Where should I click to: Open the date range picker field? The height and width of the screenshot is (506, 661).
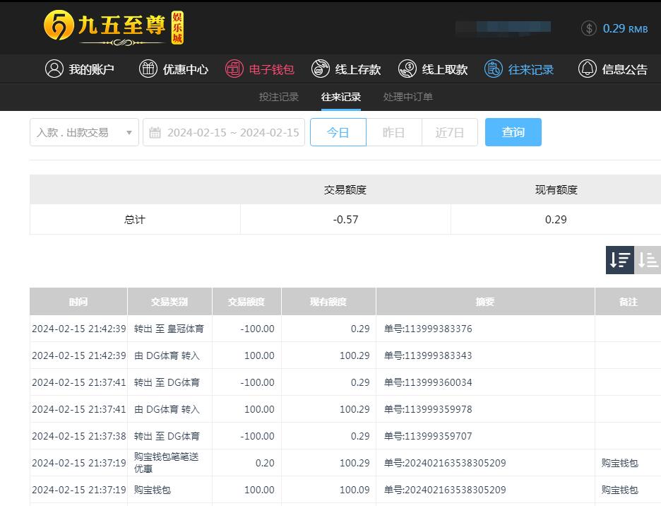coord(232,132)
